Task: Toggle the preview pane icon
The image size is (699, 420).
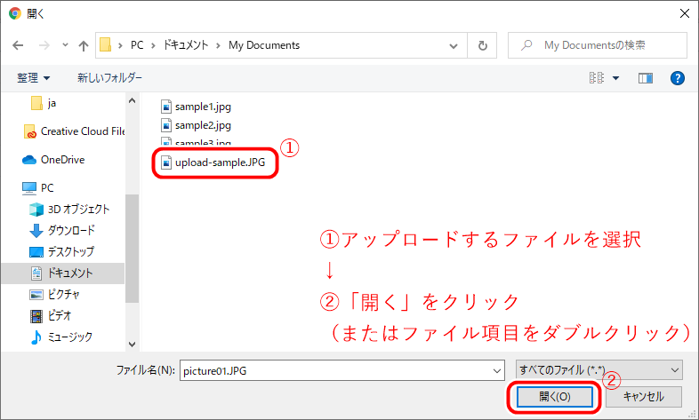Action: 646,78
